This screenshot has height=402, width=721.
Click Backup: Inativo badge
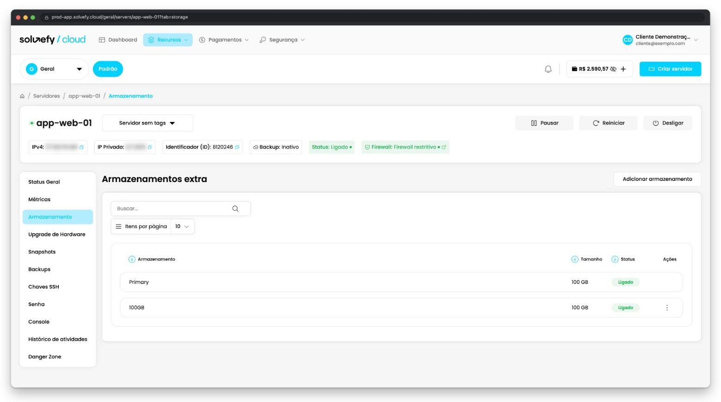coord(276,147)
